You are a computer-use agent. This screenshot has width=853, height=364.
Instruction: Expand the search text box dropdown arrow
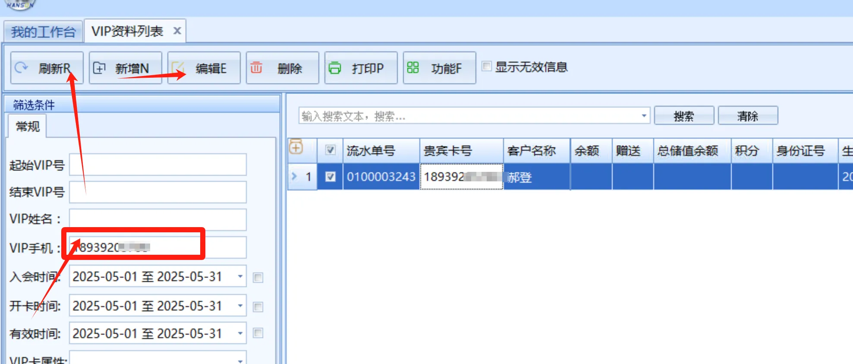(x=644, y=116)
